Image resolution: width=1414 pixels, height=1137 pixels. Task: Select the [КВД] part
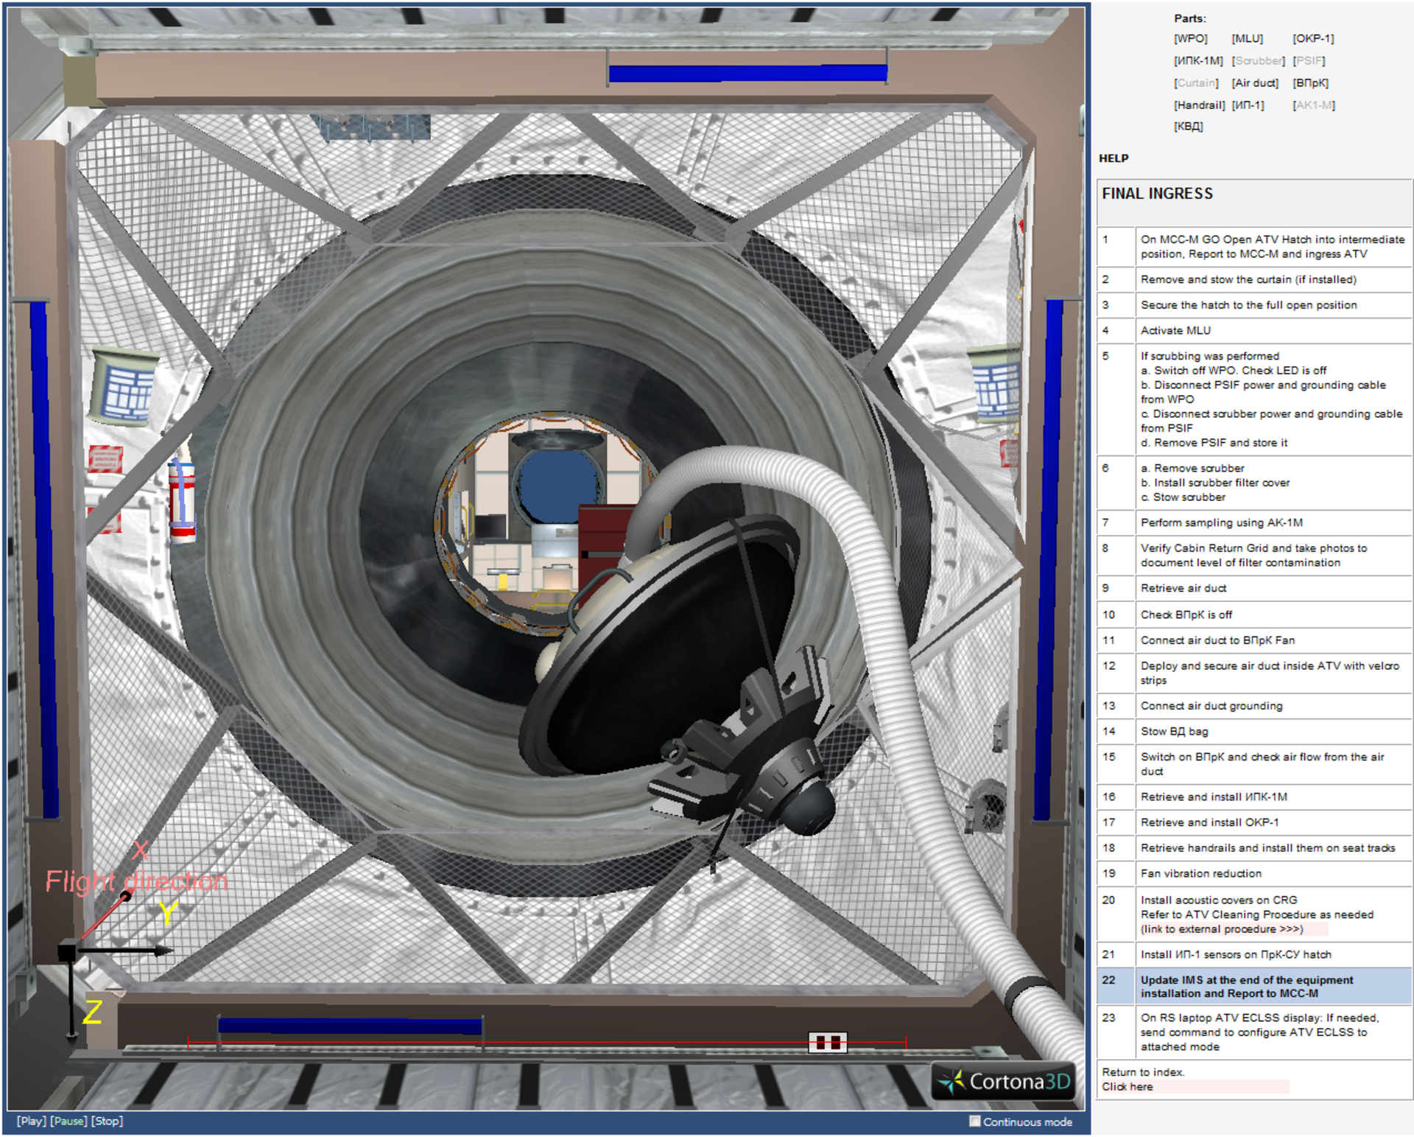[x=1189, y=127]
